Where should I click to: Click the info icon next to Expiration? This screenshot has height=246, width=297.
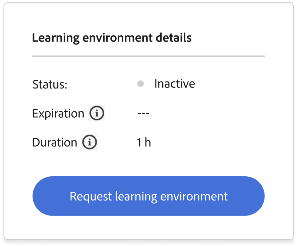97,113
